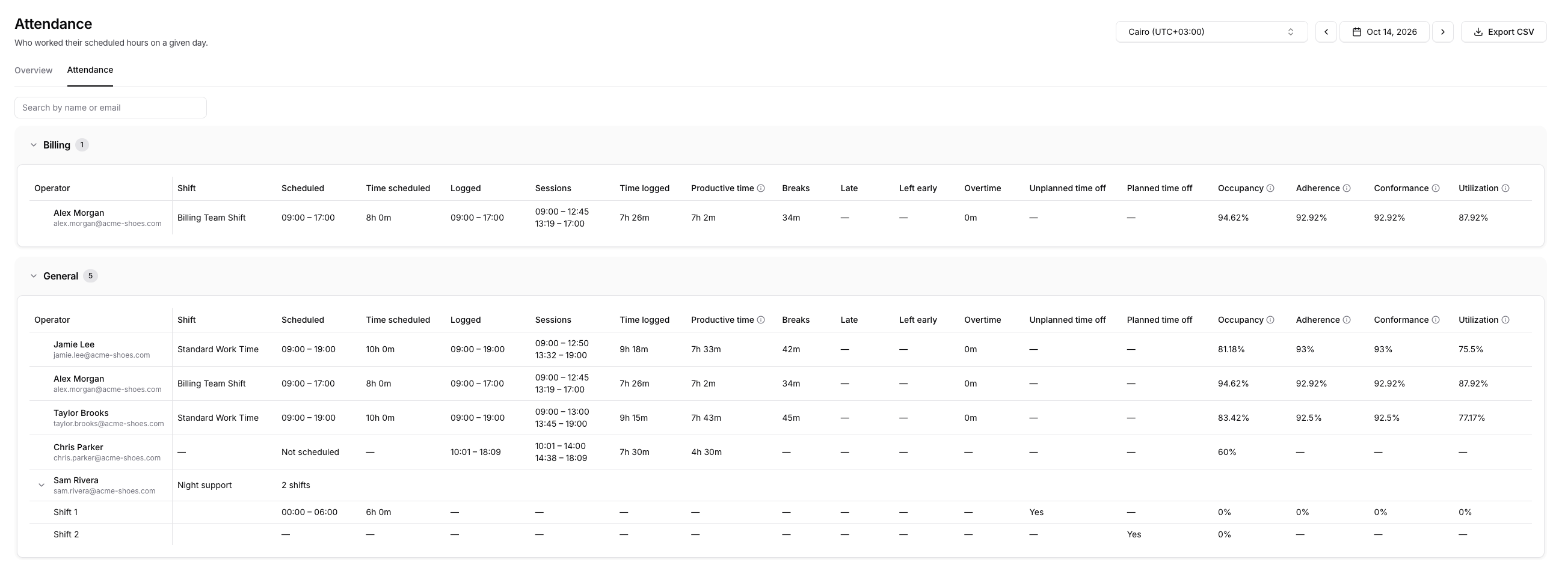Click Chris Parker's 60% occupancy value
The image size is (1556, 562).
click(1227, 452)
